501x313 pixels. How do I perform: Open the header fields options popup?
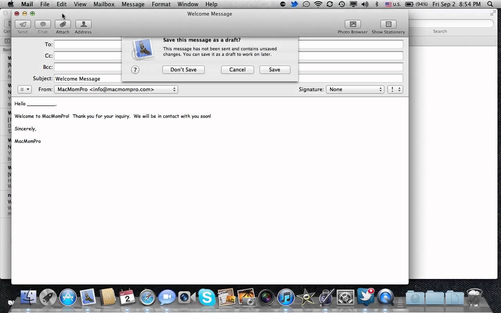tap(24, 89)
